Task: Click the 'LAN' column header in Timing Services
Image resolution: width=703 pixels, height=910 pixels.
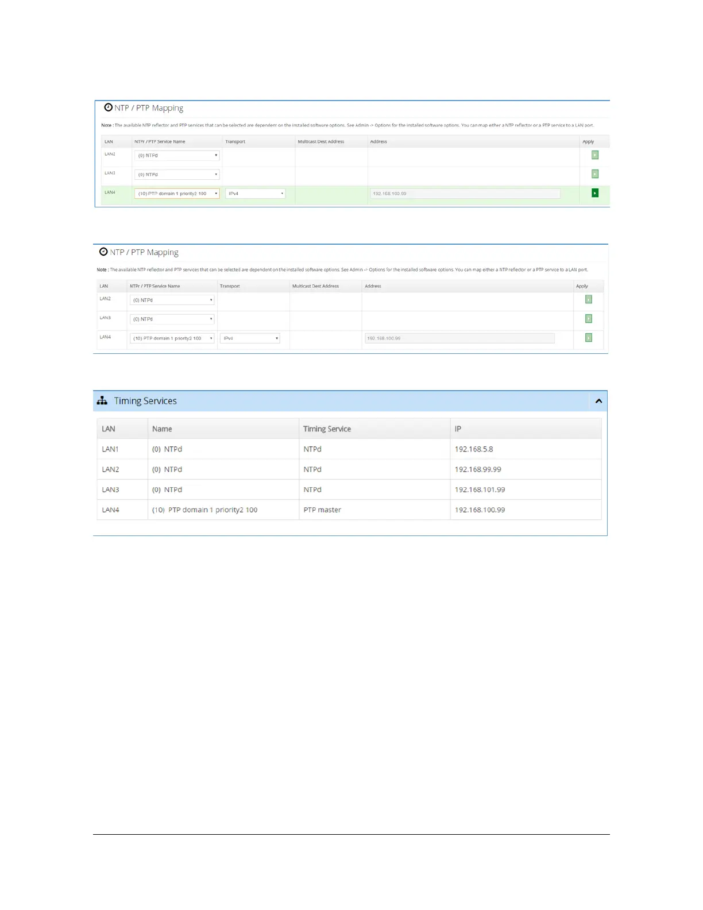Action: coord(109,429)
